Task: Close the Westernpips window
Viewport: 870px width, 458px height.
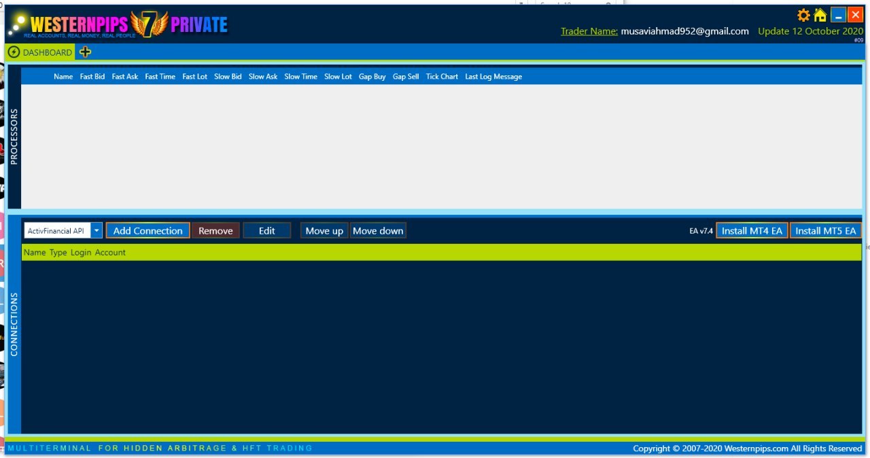Action: click(x=855, y=15)
